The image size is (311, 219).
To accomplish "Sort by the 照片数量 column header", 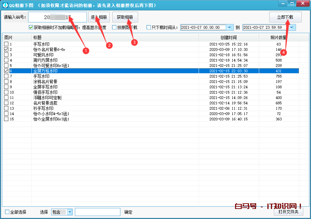I will 279,37.
